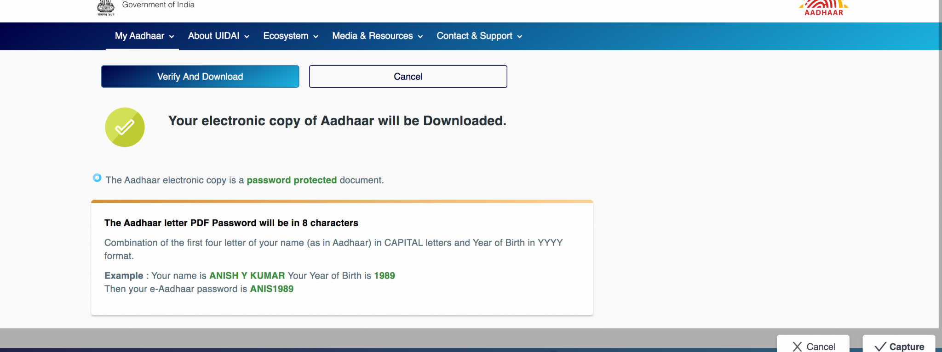Click the Government of India emblem logo
The image size is (942, 352).
click(105, 6)
